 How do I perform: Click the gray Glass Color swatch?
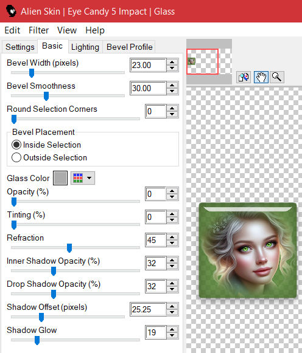click(60, 178)
